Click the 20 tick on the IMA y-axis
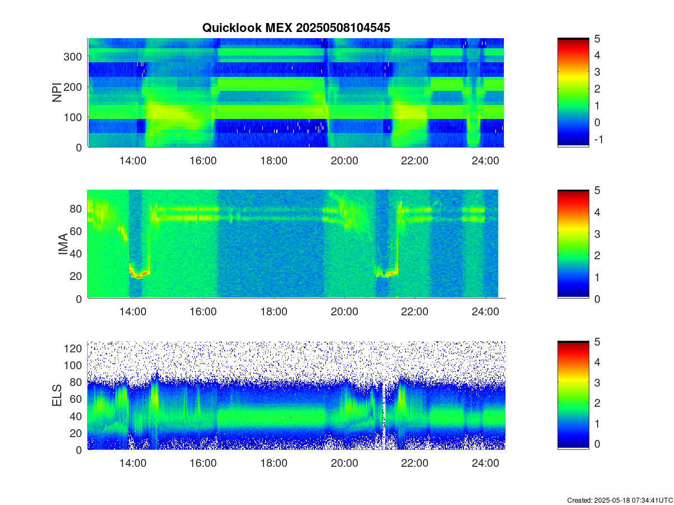This screenshot has width=674, height=505. pos(77,276)
